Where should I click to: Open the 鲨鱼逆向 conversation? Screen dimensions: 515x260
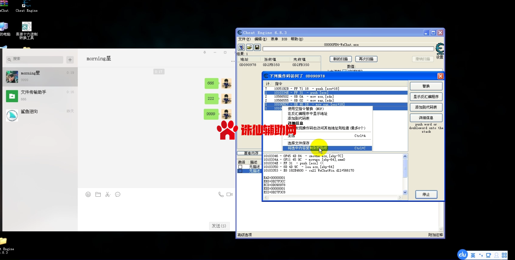coord(40,115)
